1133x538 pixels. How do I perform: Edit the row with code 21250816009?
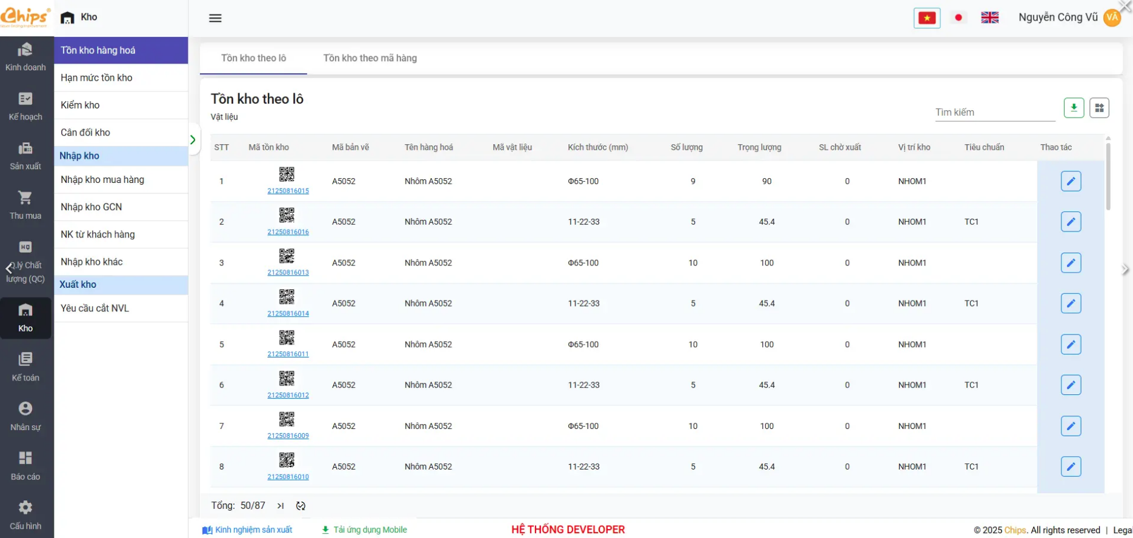pos(1071,426)
